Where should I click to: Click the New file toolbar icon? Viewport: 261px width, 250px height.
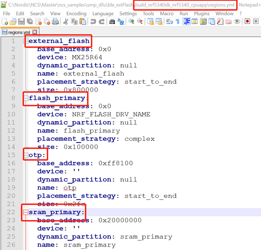coord(5,21)
